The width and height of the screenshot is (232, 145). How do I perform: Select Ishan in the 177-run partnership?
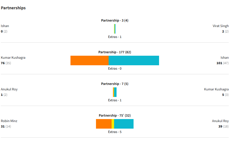click(225, 58)
